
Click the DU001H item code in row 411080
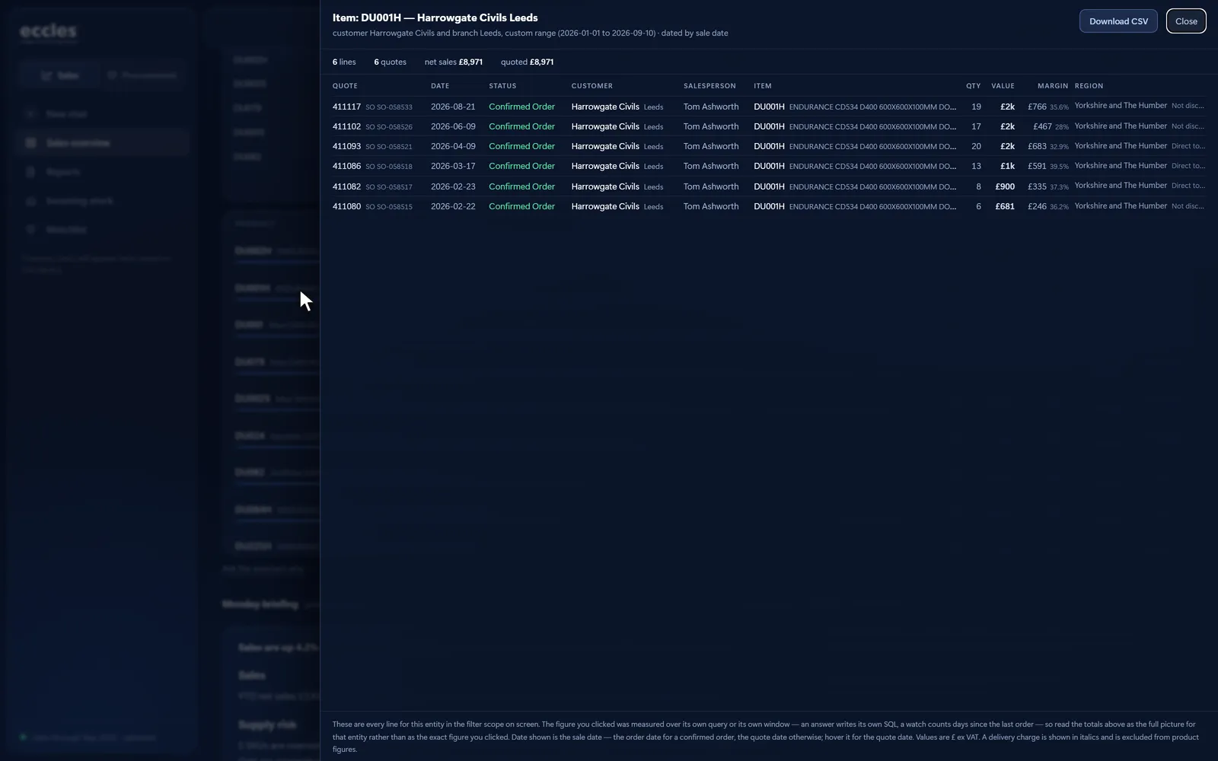point(769,206)
